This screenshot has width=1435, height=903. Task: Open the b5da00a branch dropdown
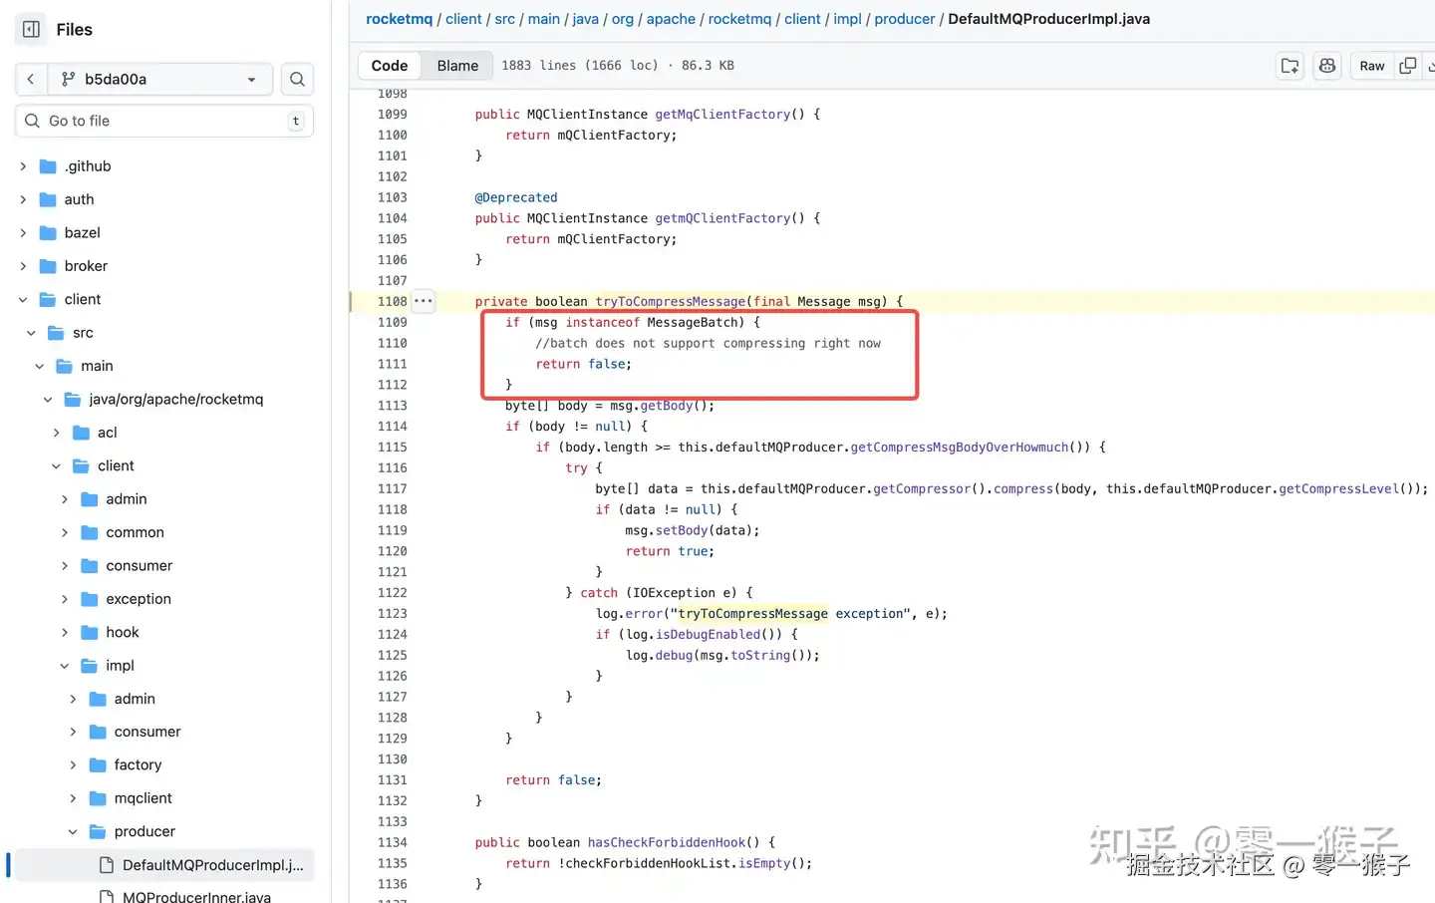[159, 79]
